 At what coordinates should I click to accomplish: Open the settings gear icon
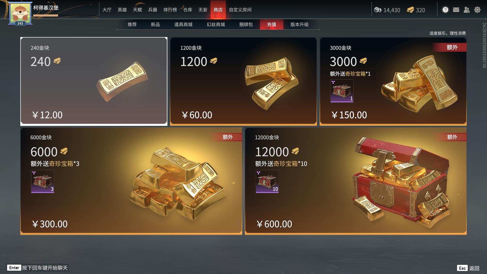tap(477, 10)
